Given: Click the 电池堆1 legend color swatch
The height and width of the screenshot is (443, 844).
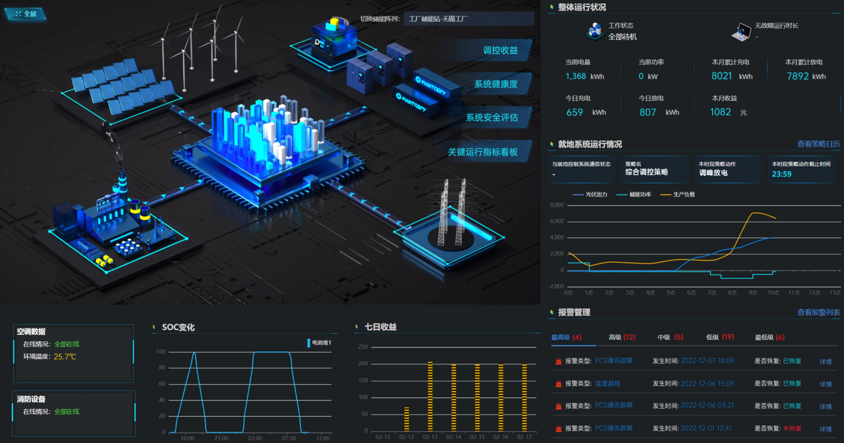Looking at the screenshot, I should click(x=308, y=343).
